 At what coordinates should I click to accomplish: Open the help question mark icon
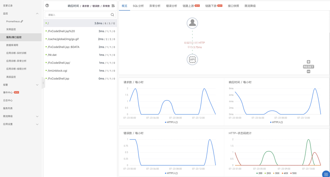tap(47, 6)
